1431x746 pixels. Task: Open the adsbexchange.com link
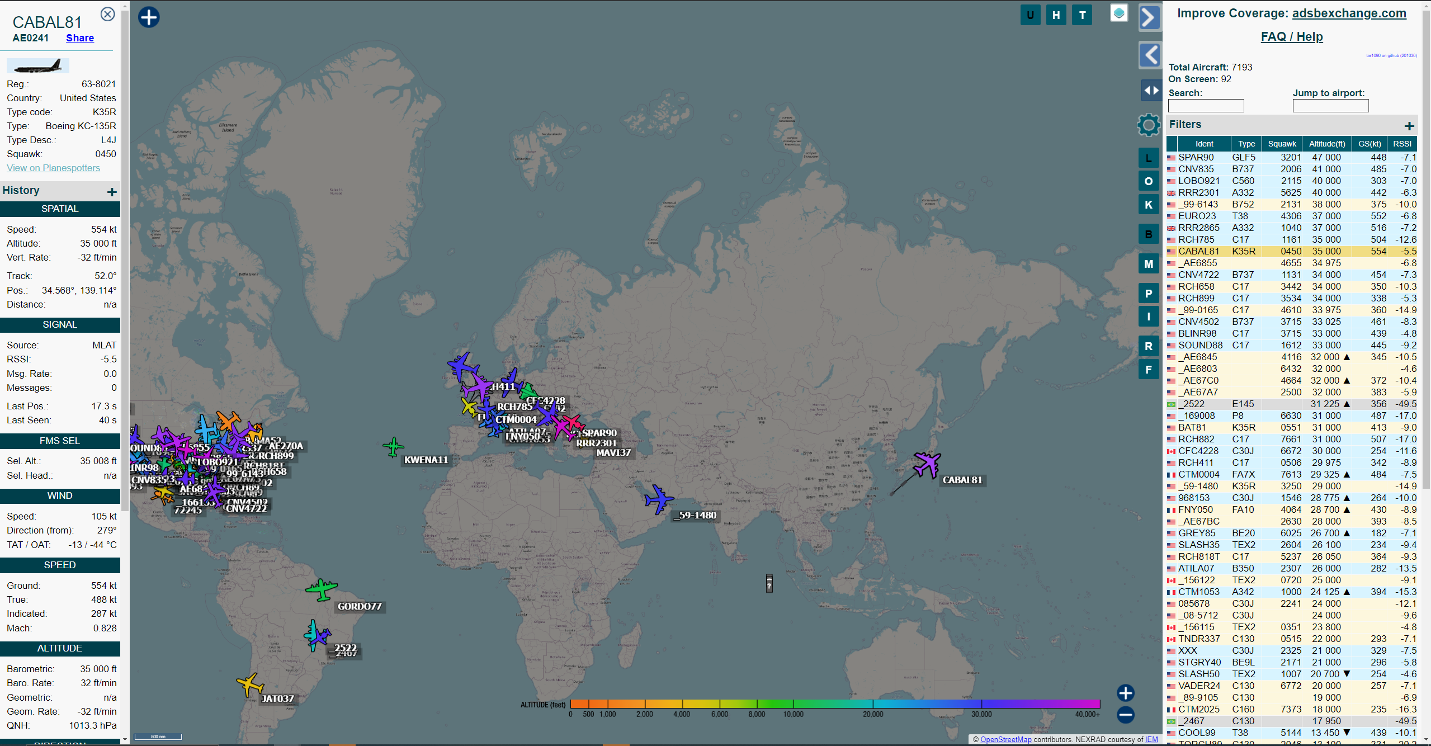pyautogui.click(x=1349, y=13)
